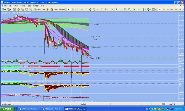Click the Expert Advisors button
185x111 pixels.
click(x=58, y=9)
